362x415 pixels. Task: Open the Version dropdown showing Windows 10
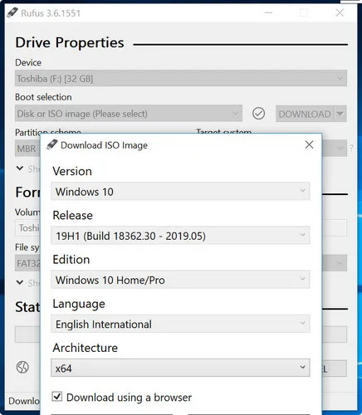coord(180,191)
